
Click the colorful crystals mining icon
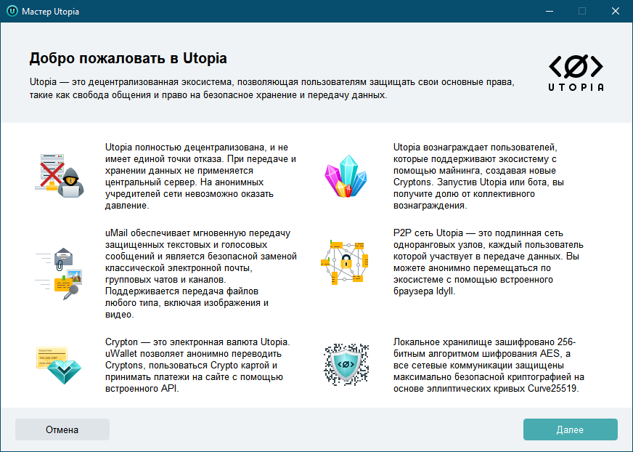[x=346, y=176]
